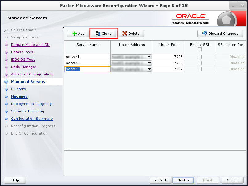Image resolution: width=248 pixels, height=186 pixels.
Task: Tick the Enable SSL header checkbox
Action: coord(200,50)
